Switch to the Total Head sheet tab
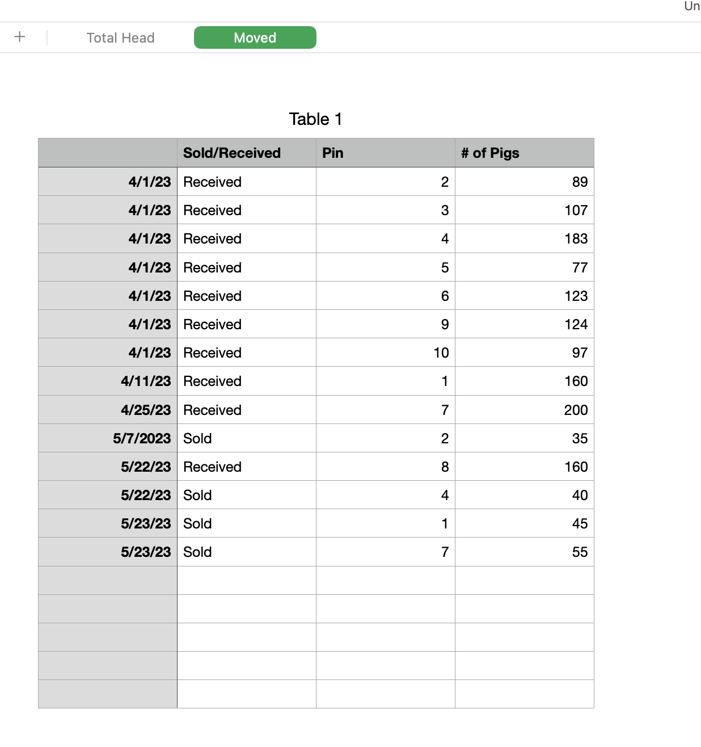The width and height of the screenshot is (701, 747). (x=120, y=38)
